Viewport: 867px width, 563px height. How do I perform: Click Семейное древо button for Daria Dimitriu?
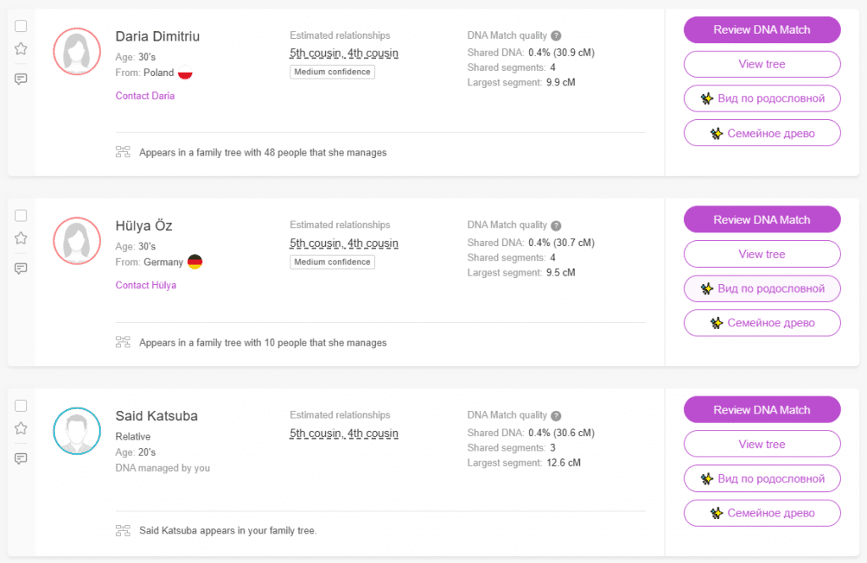[762, 133]
